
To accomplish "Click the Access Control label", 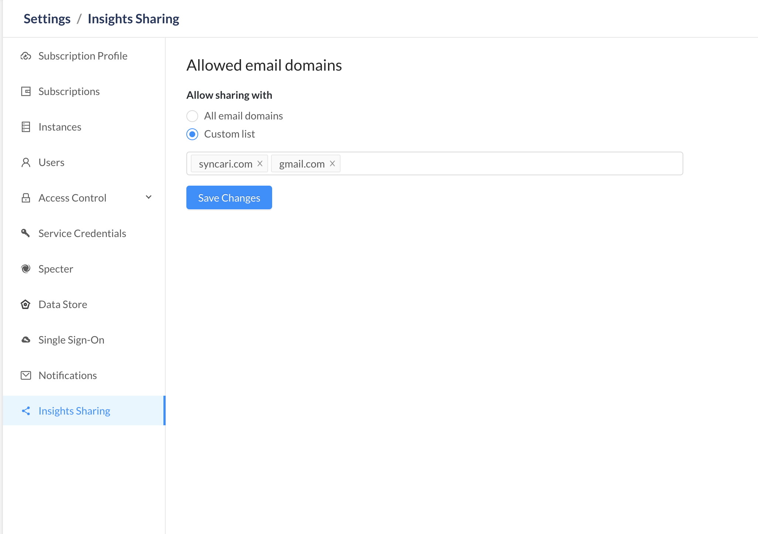I will point(72,198).
